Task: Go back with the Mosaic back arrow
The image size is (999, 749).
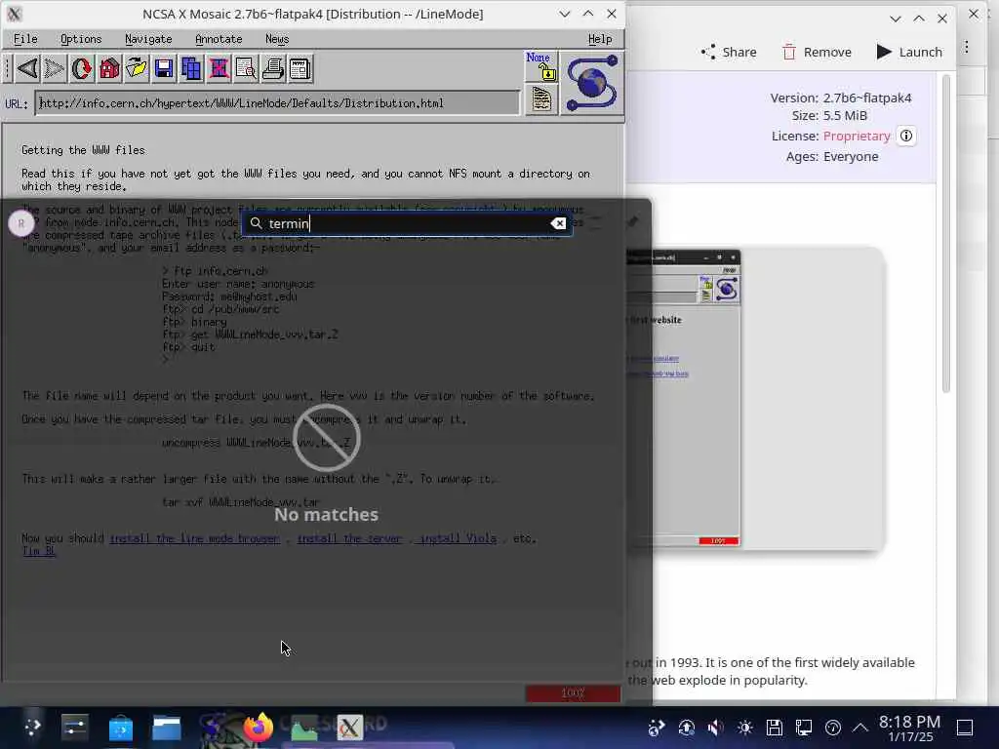Action: point(27,68)
